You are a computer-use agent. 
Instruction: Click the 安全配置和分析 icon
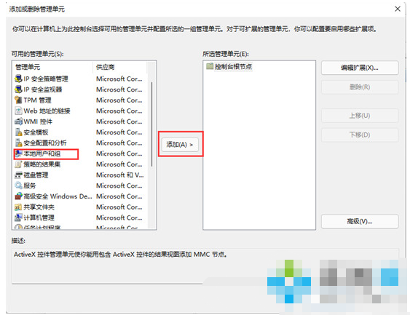[x=18, y=143]
